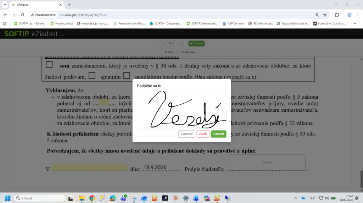This screenshot has height=203, width=363.
Task: Go back with the browser back arrow
Action: 5,15
